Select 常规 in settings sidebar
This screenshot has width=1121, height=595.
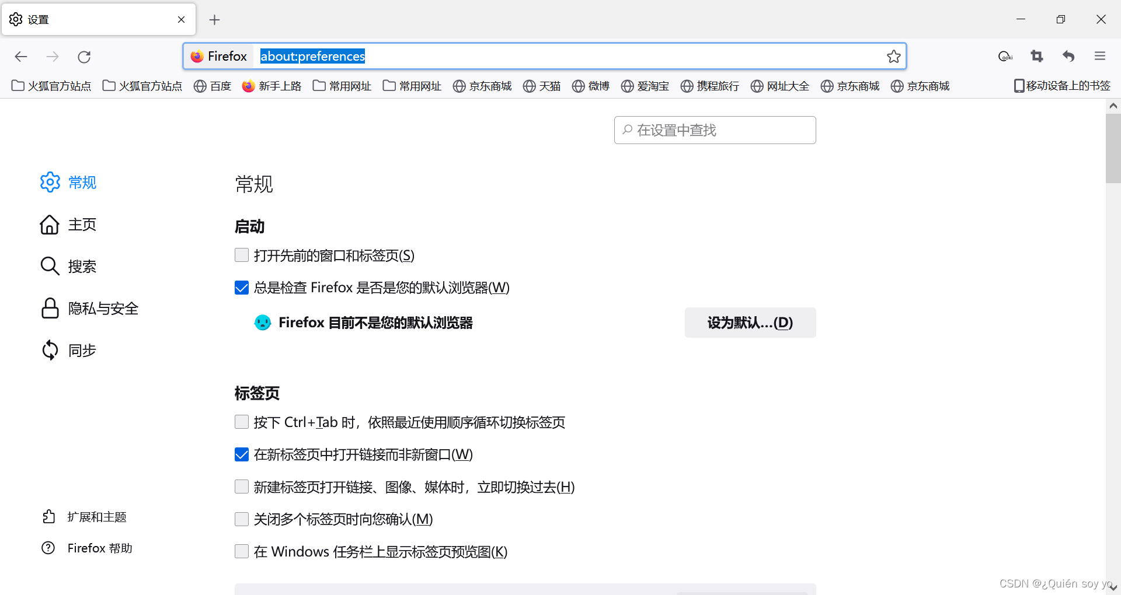point(68,183)
